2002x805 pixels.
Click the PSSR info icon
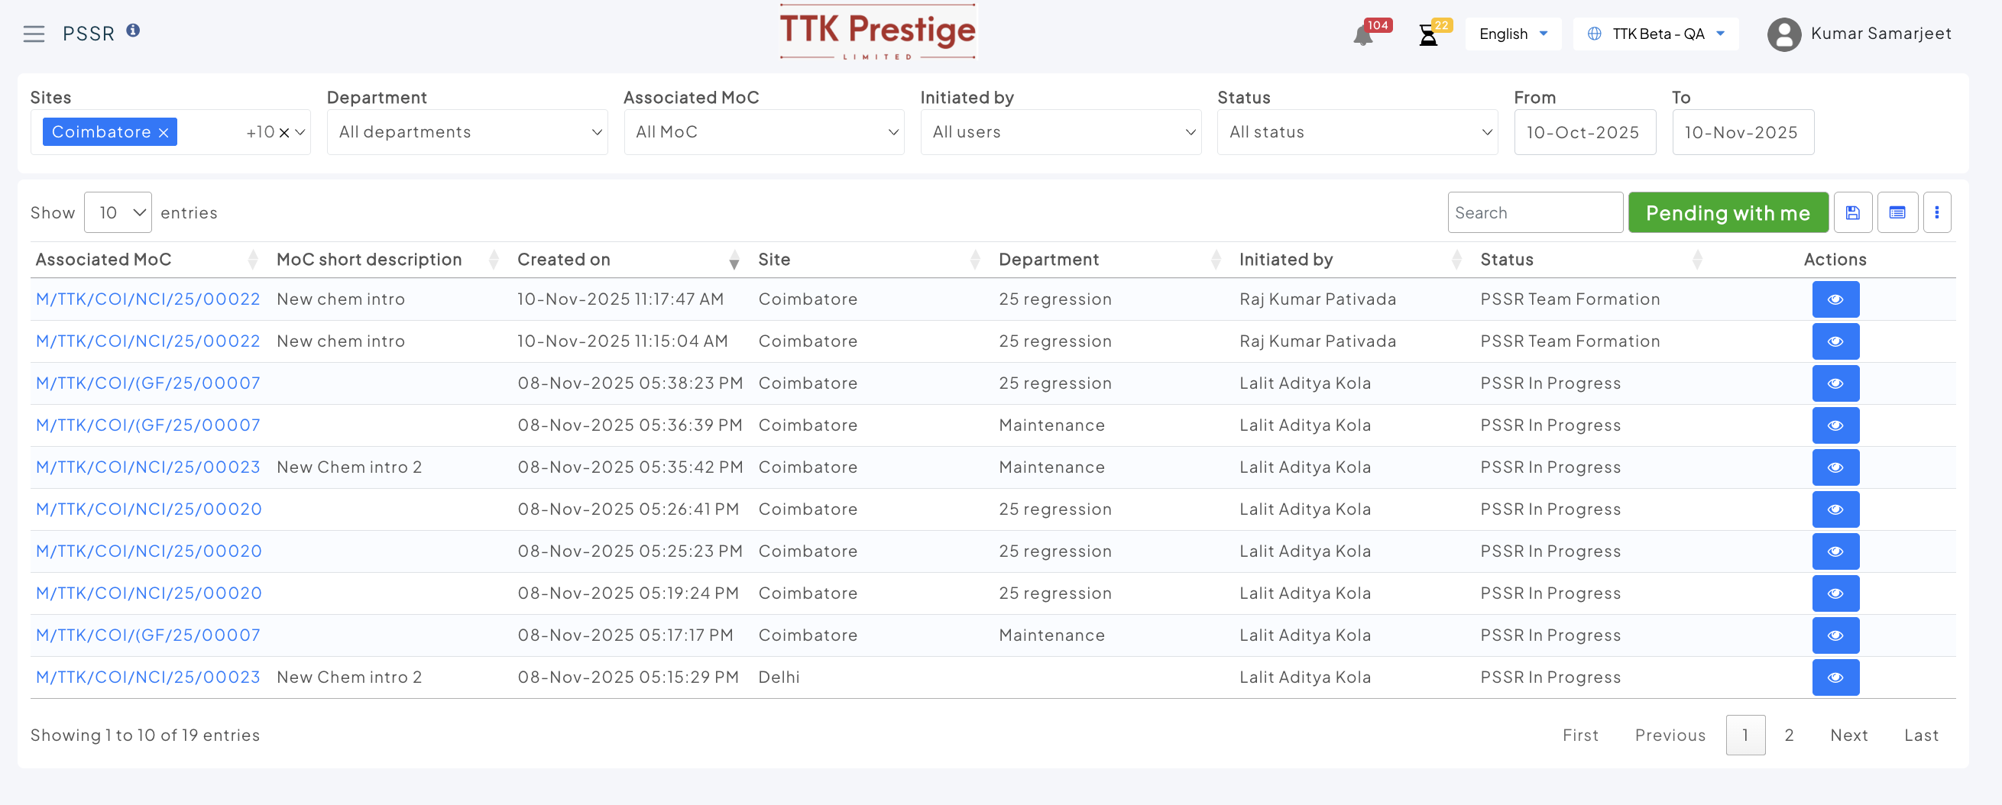(x=133, y=31)
